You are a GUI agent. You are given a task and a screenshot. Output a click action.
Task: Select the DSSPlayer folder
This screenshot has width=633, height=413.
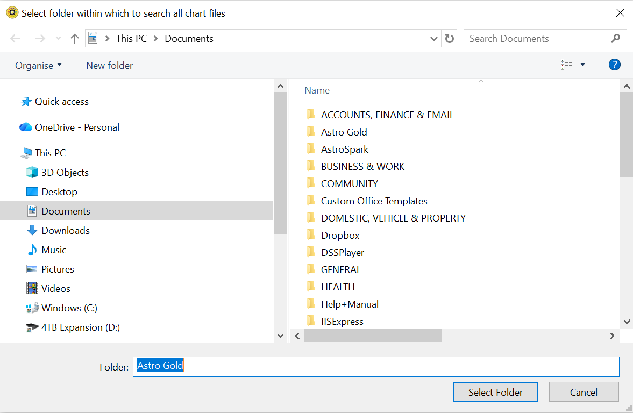[x=335, y=253]
